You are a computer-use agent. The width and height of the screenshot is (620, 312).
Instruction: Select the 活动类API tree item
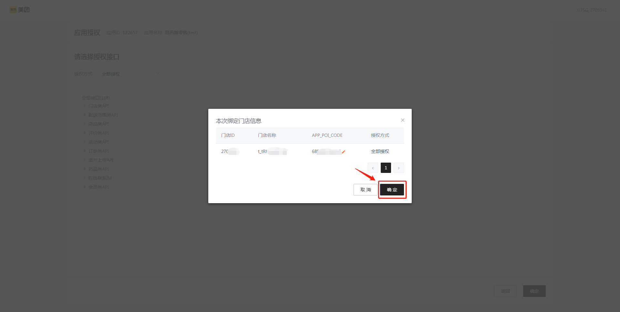click(98, 142)
